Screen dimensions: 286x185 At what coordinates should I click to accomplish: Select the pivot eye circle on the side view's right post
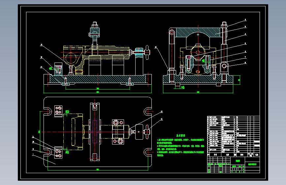pyautogui.click(x=224, y=66)
